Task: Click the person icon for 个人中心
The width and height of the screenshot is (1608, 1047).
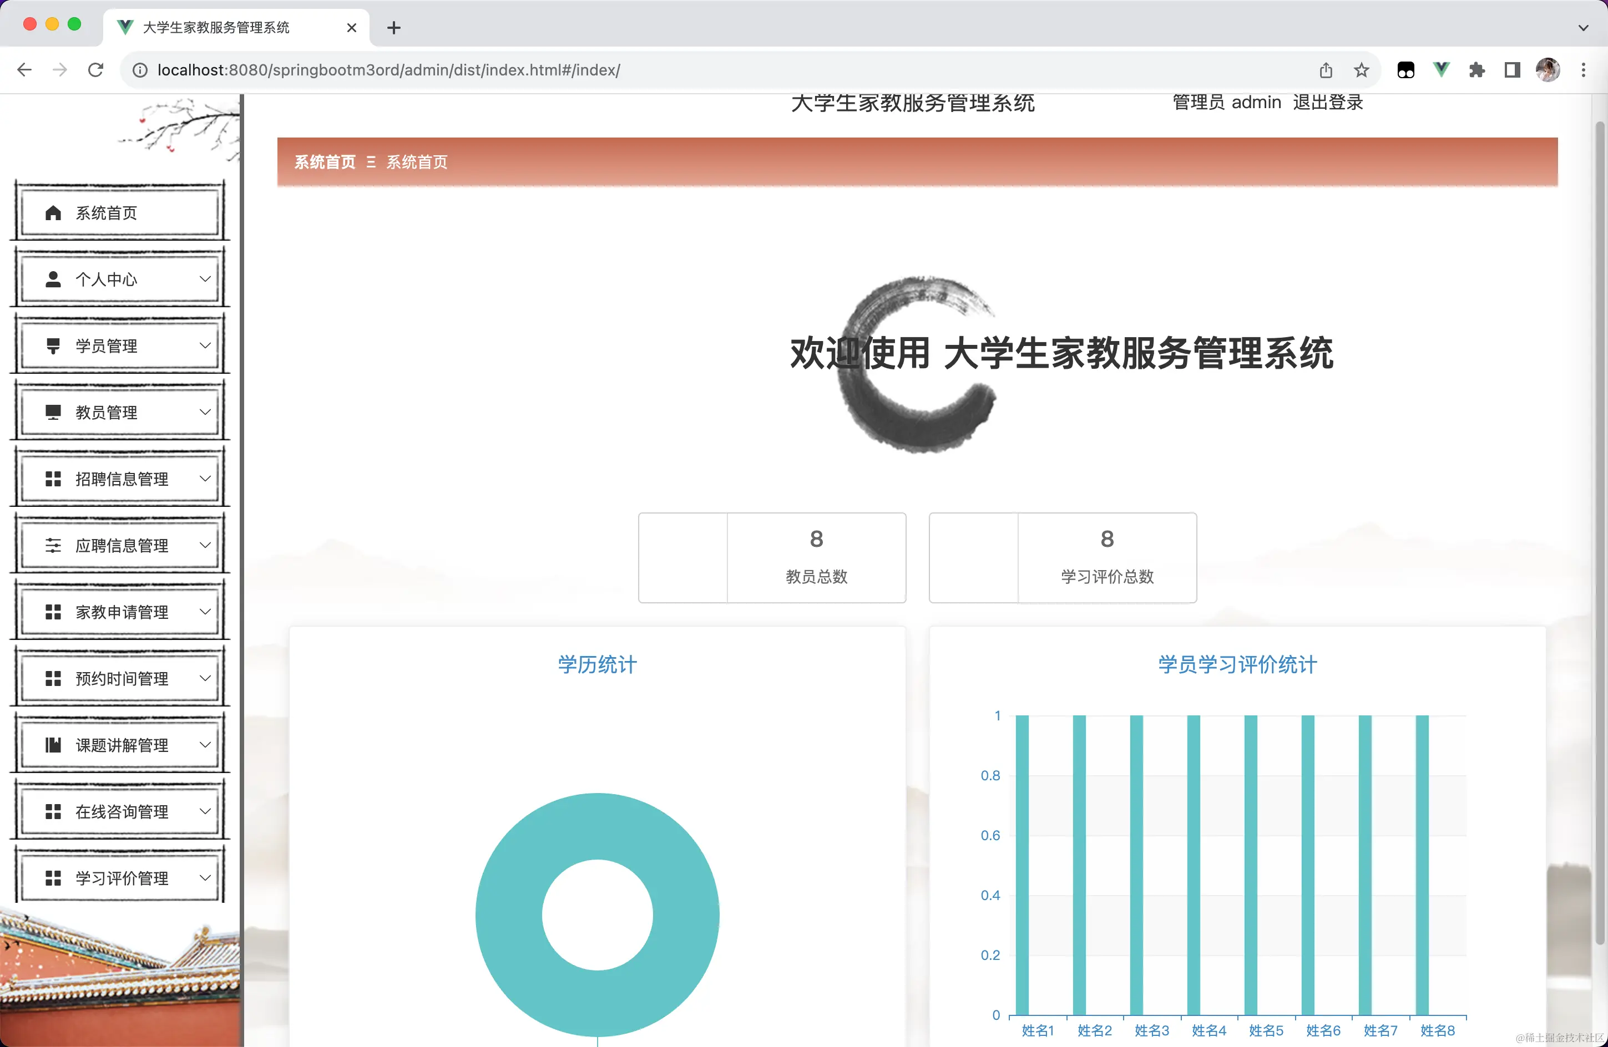Action: tap(53, 279)
